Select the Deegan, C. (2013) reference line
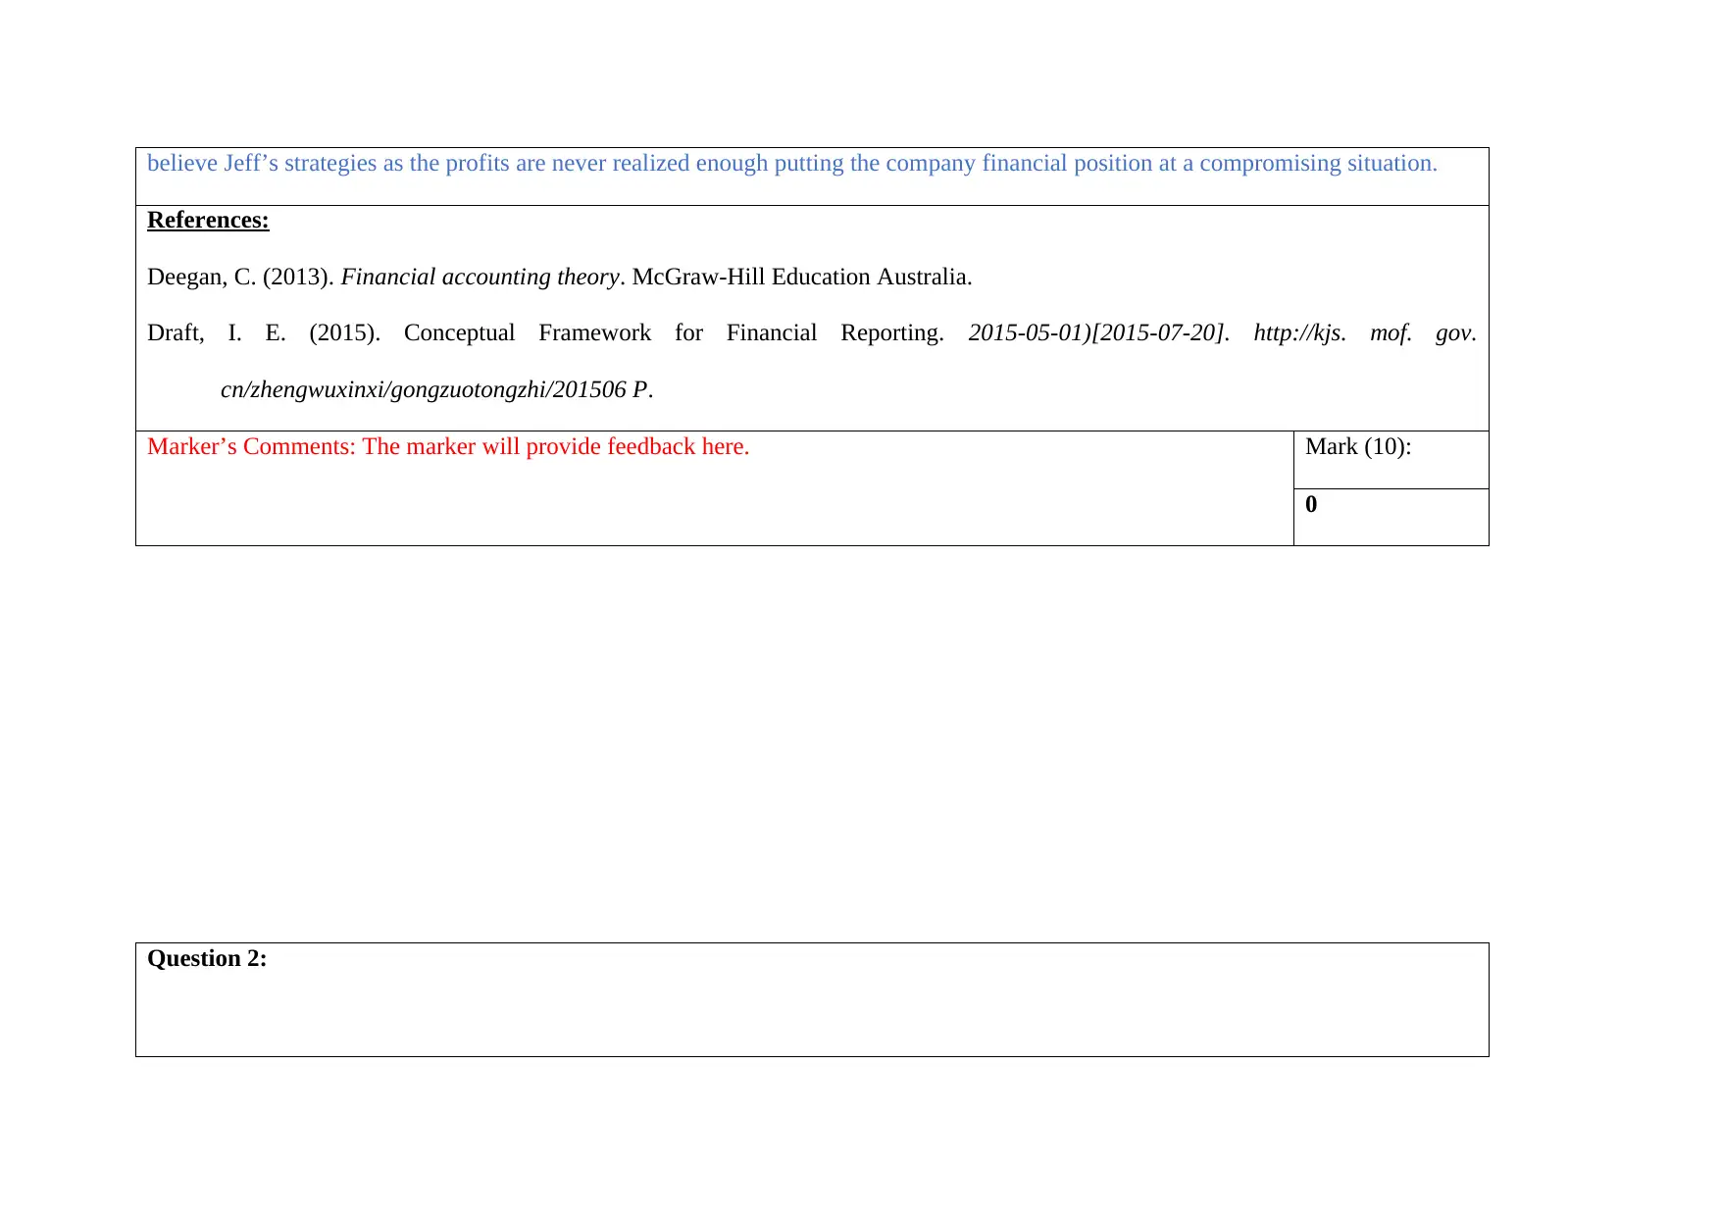Screen dimensions: 1720x1217 coord(560,278)
